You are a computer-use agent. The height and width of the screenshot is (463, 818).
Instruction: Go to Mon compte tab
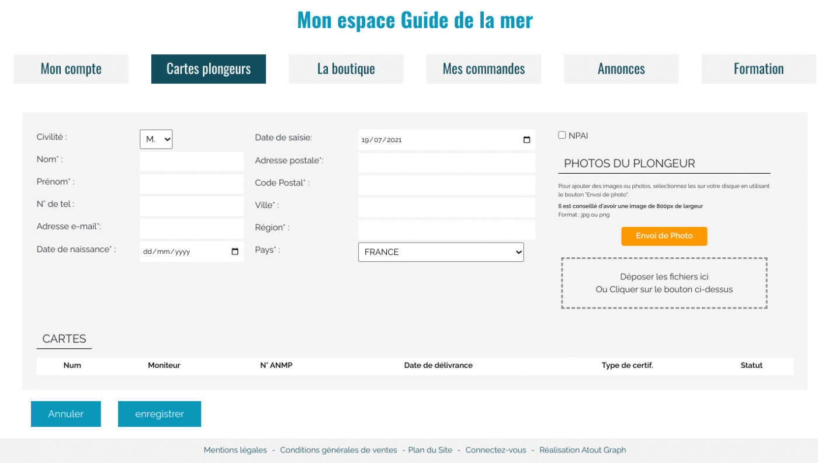point(71,69)
